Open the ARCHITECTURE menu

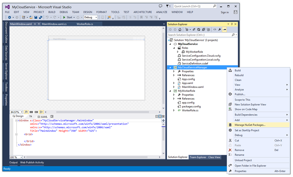(x=142, y=12)
